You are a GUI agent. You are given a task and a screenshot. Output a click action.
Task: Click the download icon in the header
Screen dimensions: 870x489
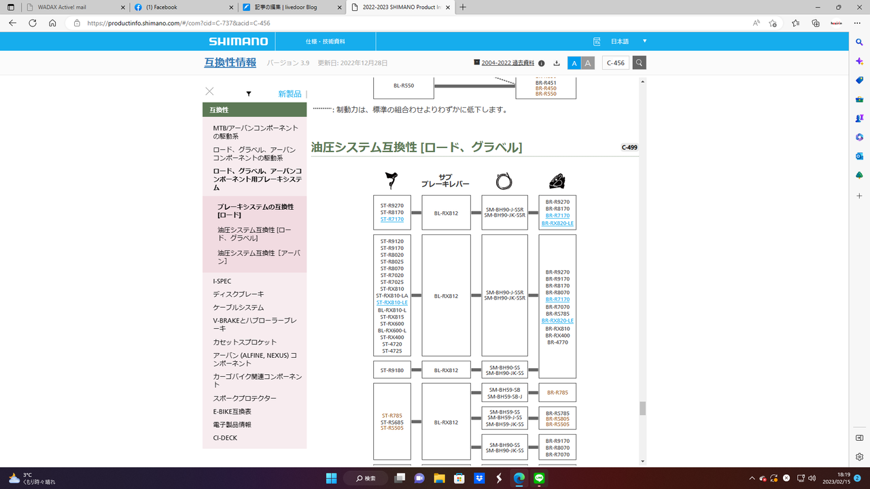click(x=557, y=63)
